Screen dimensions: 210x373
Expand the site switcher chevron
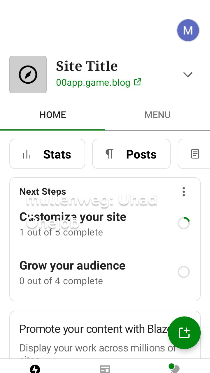coord(188,75)
